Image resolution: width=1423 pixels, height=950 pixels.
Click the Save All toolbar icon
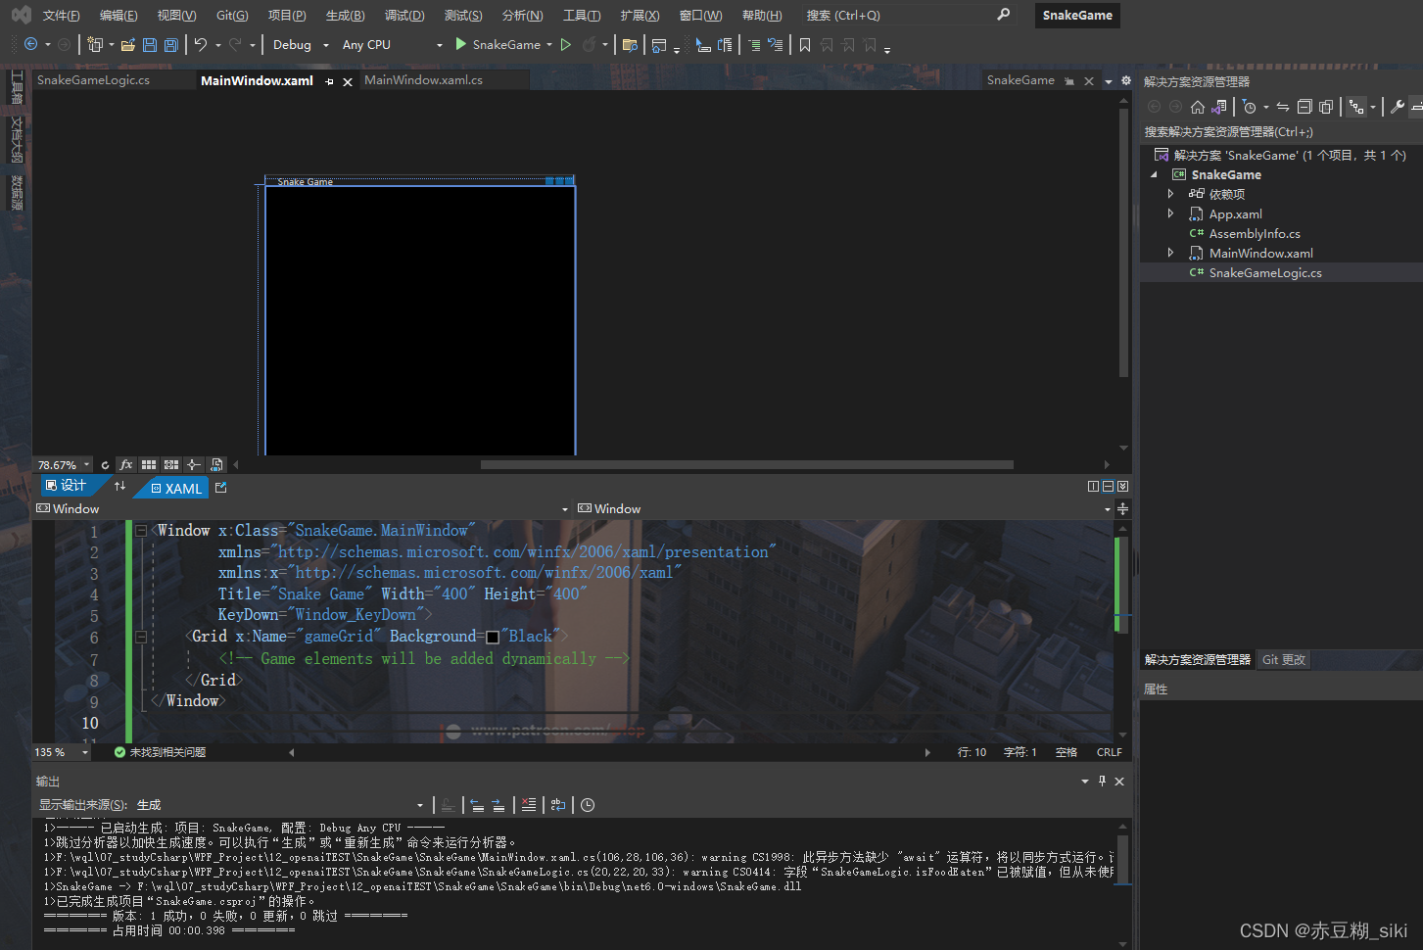(171, 44)
